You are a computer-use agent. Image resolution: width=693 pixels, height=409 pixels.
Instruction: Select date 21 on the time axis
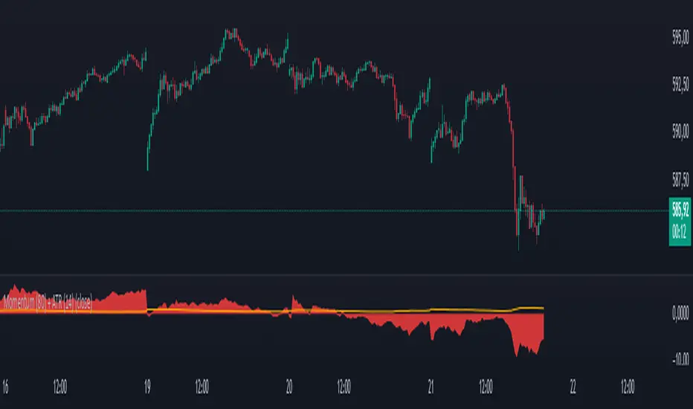click(x=431, y=387)
